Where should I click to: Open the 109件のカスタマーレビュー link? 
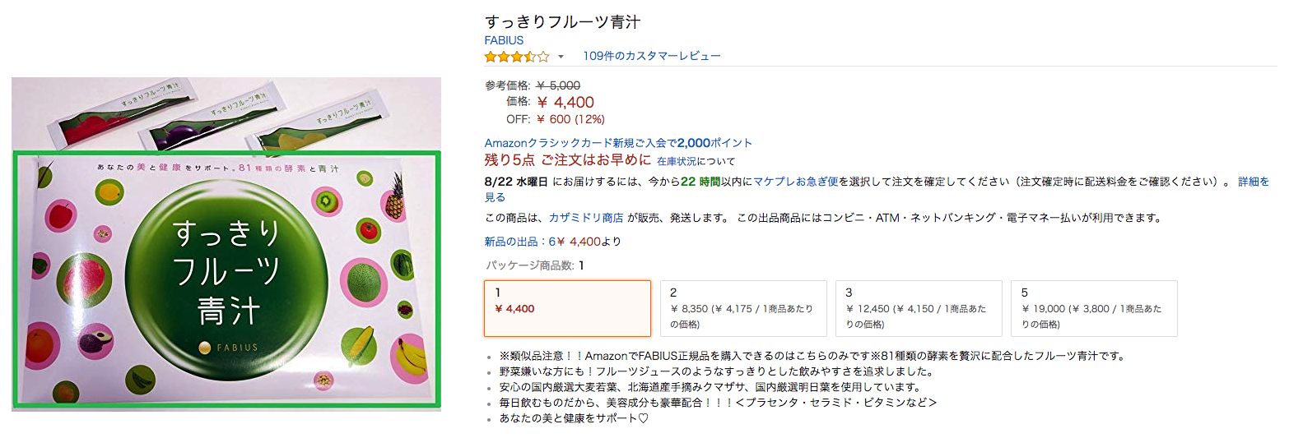(652, 56)
